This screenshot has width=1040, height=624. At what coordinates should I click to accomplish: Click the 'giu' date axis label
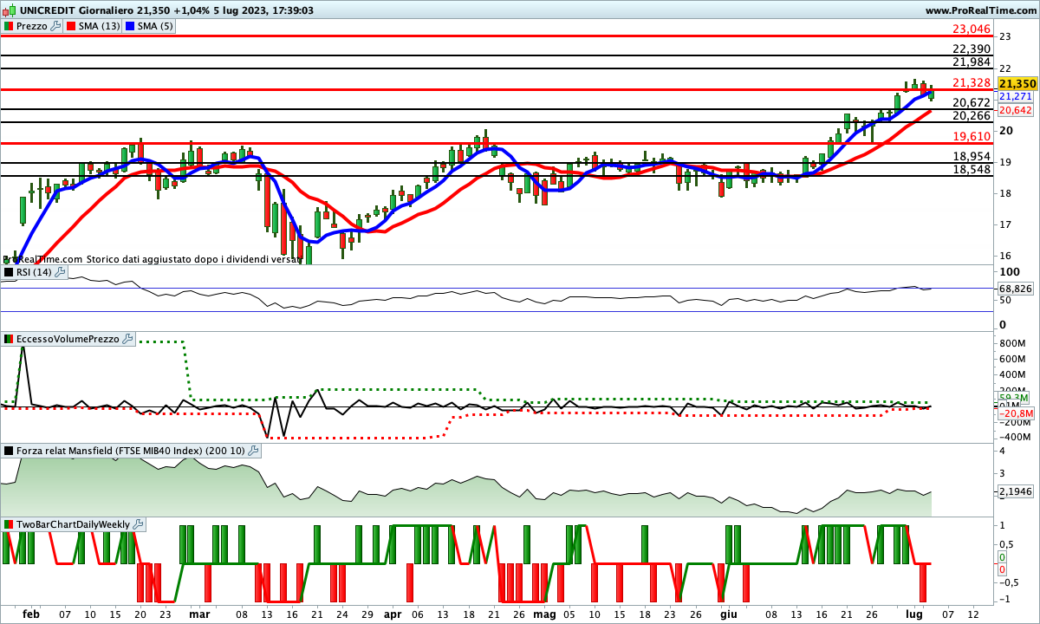(728, 614)
